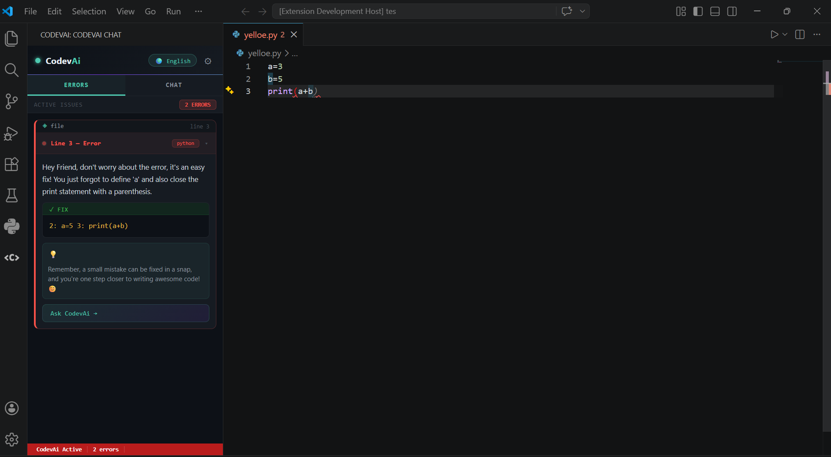Open the Go menu
831x457 pixels.
pyautogui.click(x=150, y=11)
